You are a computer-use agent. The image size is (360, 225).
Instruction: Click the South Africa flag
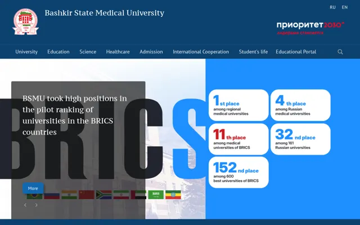click(103, 195)
